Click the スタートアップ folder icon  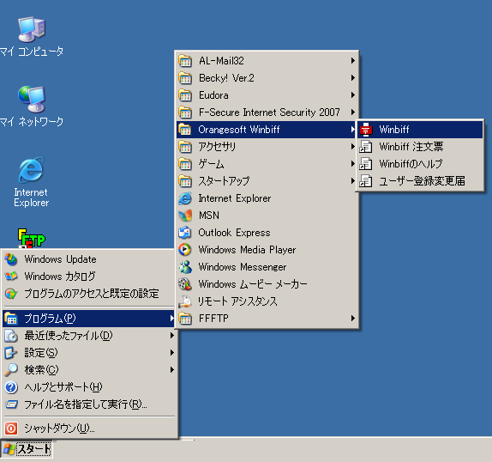[185, 181]
